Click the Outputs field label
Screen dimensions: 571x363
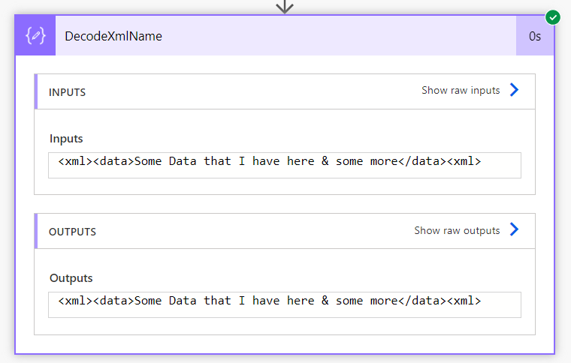point(71,278)
